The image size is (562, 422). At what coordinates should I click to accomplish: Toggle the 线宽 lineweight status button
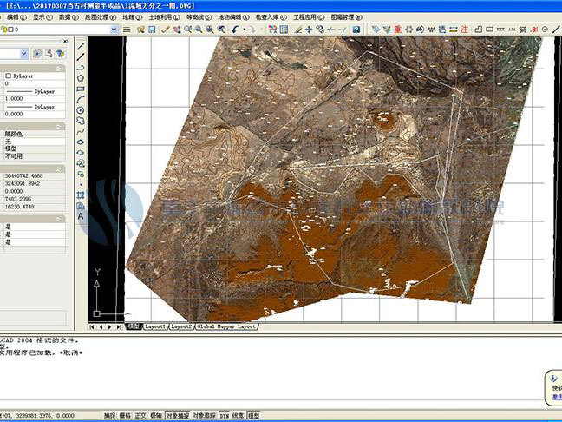click(x=238, y=416)
